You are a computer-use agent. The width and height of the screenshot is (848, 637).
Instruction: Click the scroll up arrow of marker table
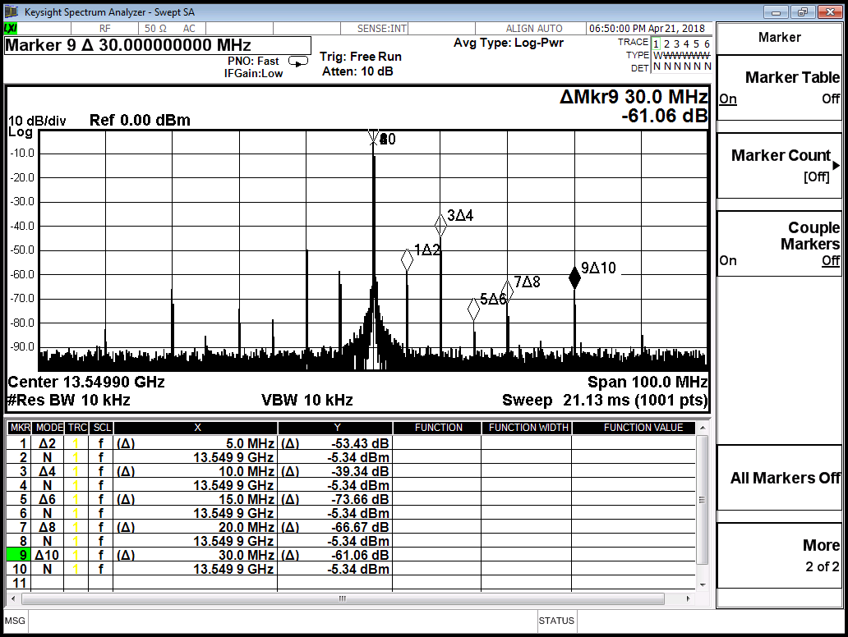703,428
